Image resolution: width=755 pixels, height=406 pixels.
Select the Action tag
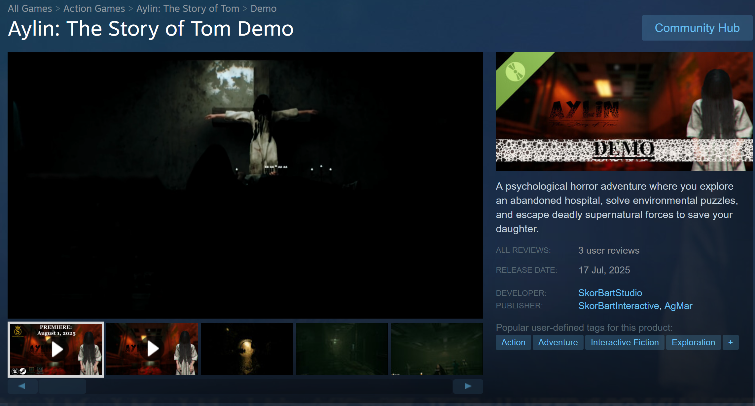point(513,342)
